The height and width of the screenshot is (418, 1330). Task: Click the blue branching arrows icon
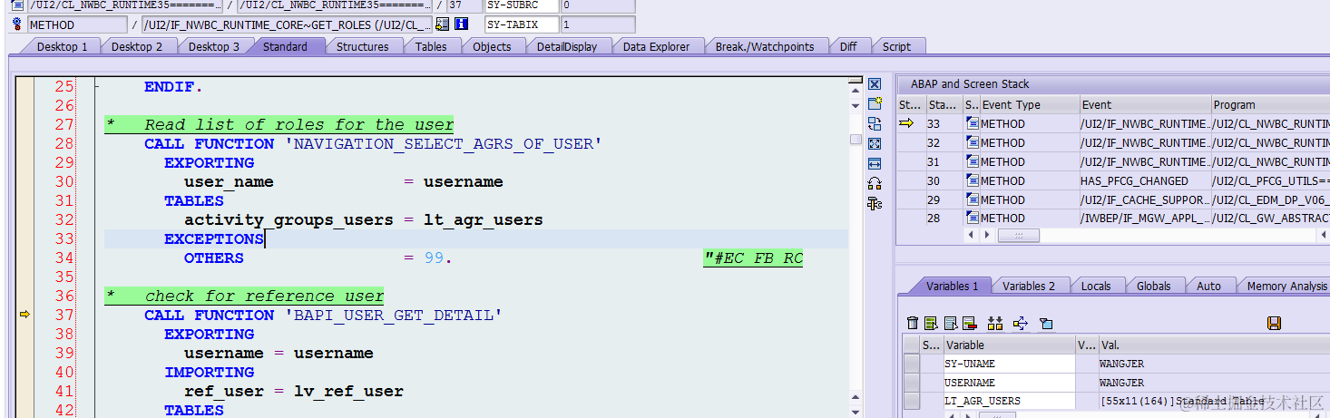pos(1021,323)
